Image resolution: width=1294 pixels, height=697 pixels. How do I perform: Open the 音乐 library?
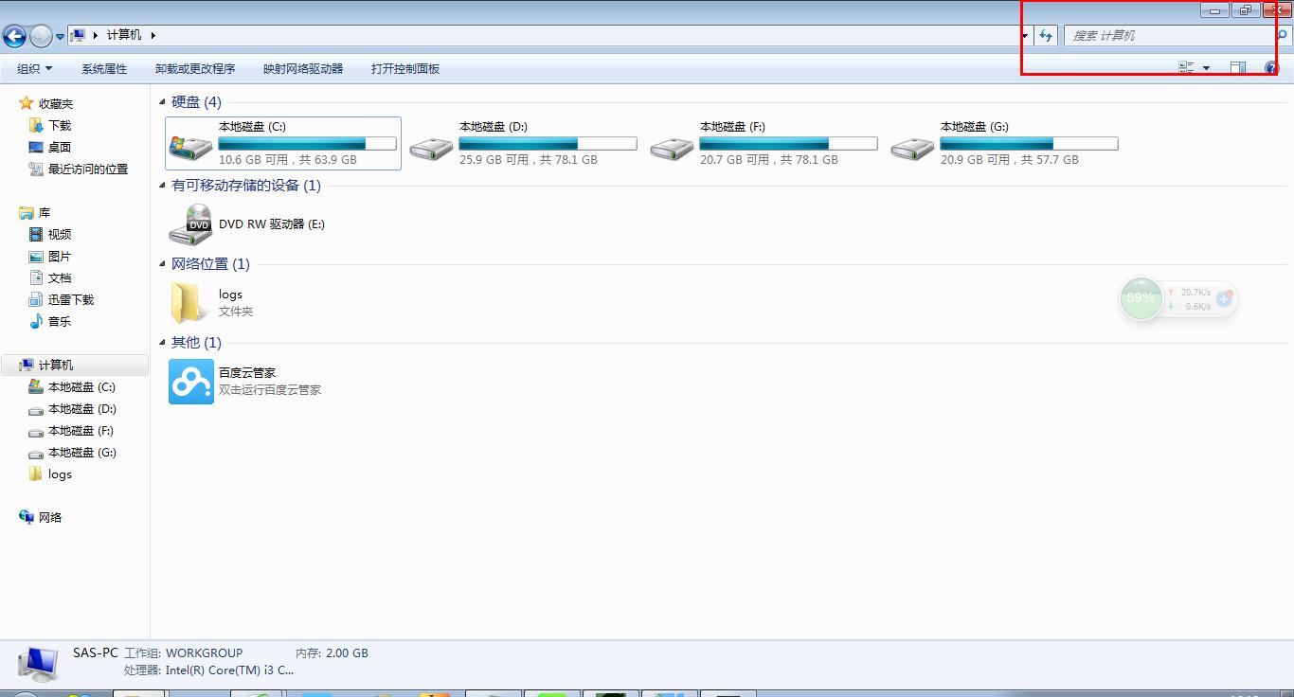[60, 321]
